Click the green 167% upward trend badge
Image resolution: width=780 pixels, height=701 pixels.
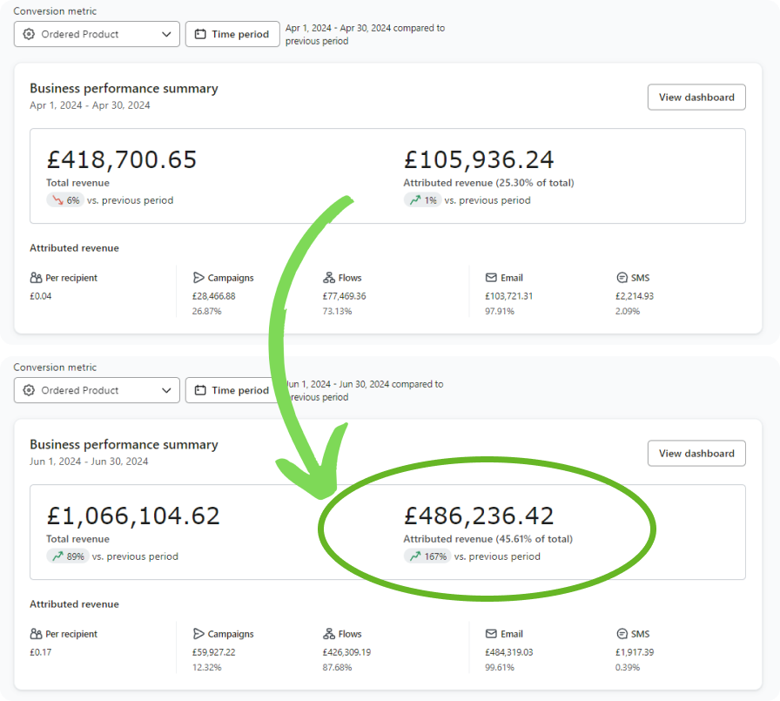(427, 556)
